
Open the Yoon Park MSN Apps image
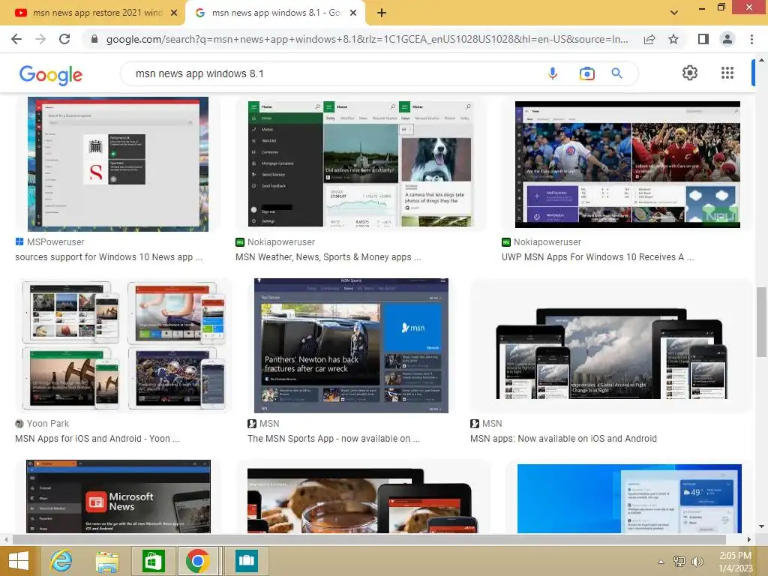124,345
